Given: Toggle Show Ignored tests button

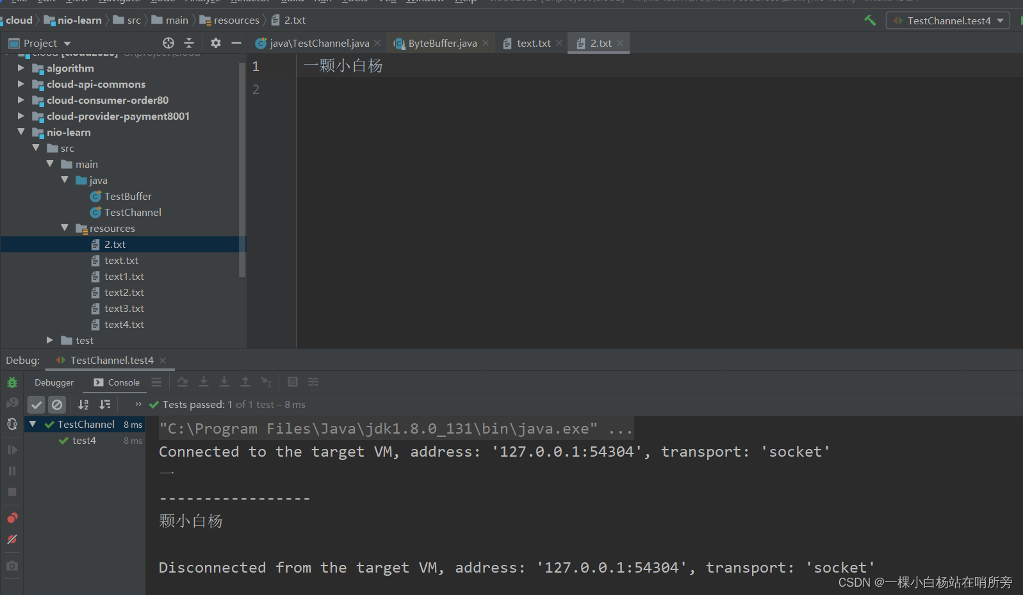Looking at the screenshot, I should (57, 405).
